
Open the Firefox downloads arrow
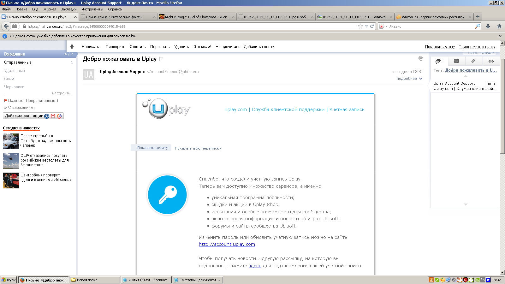pos(488,27)
